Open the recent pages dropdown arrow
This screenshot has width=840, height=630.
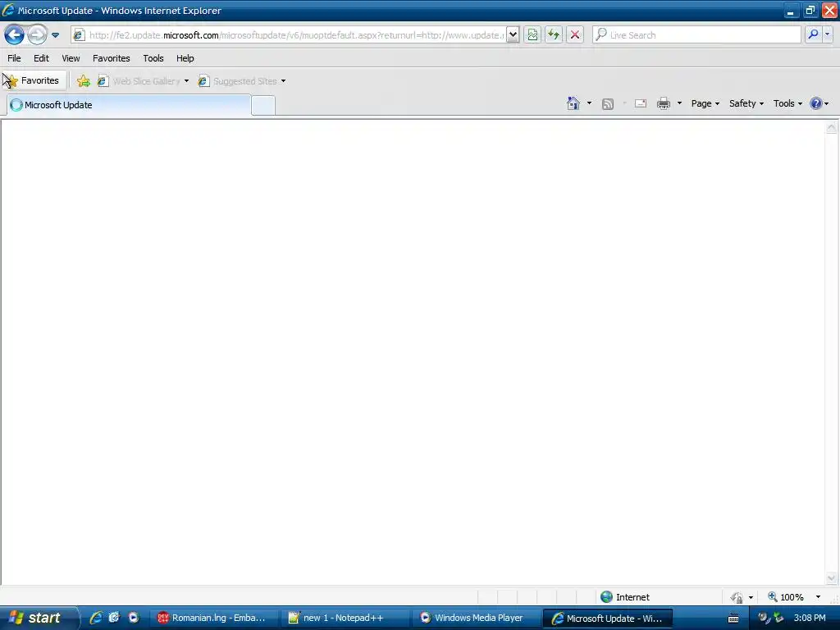(x=55, y=35)
